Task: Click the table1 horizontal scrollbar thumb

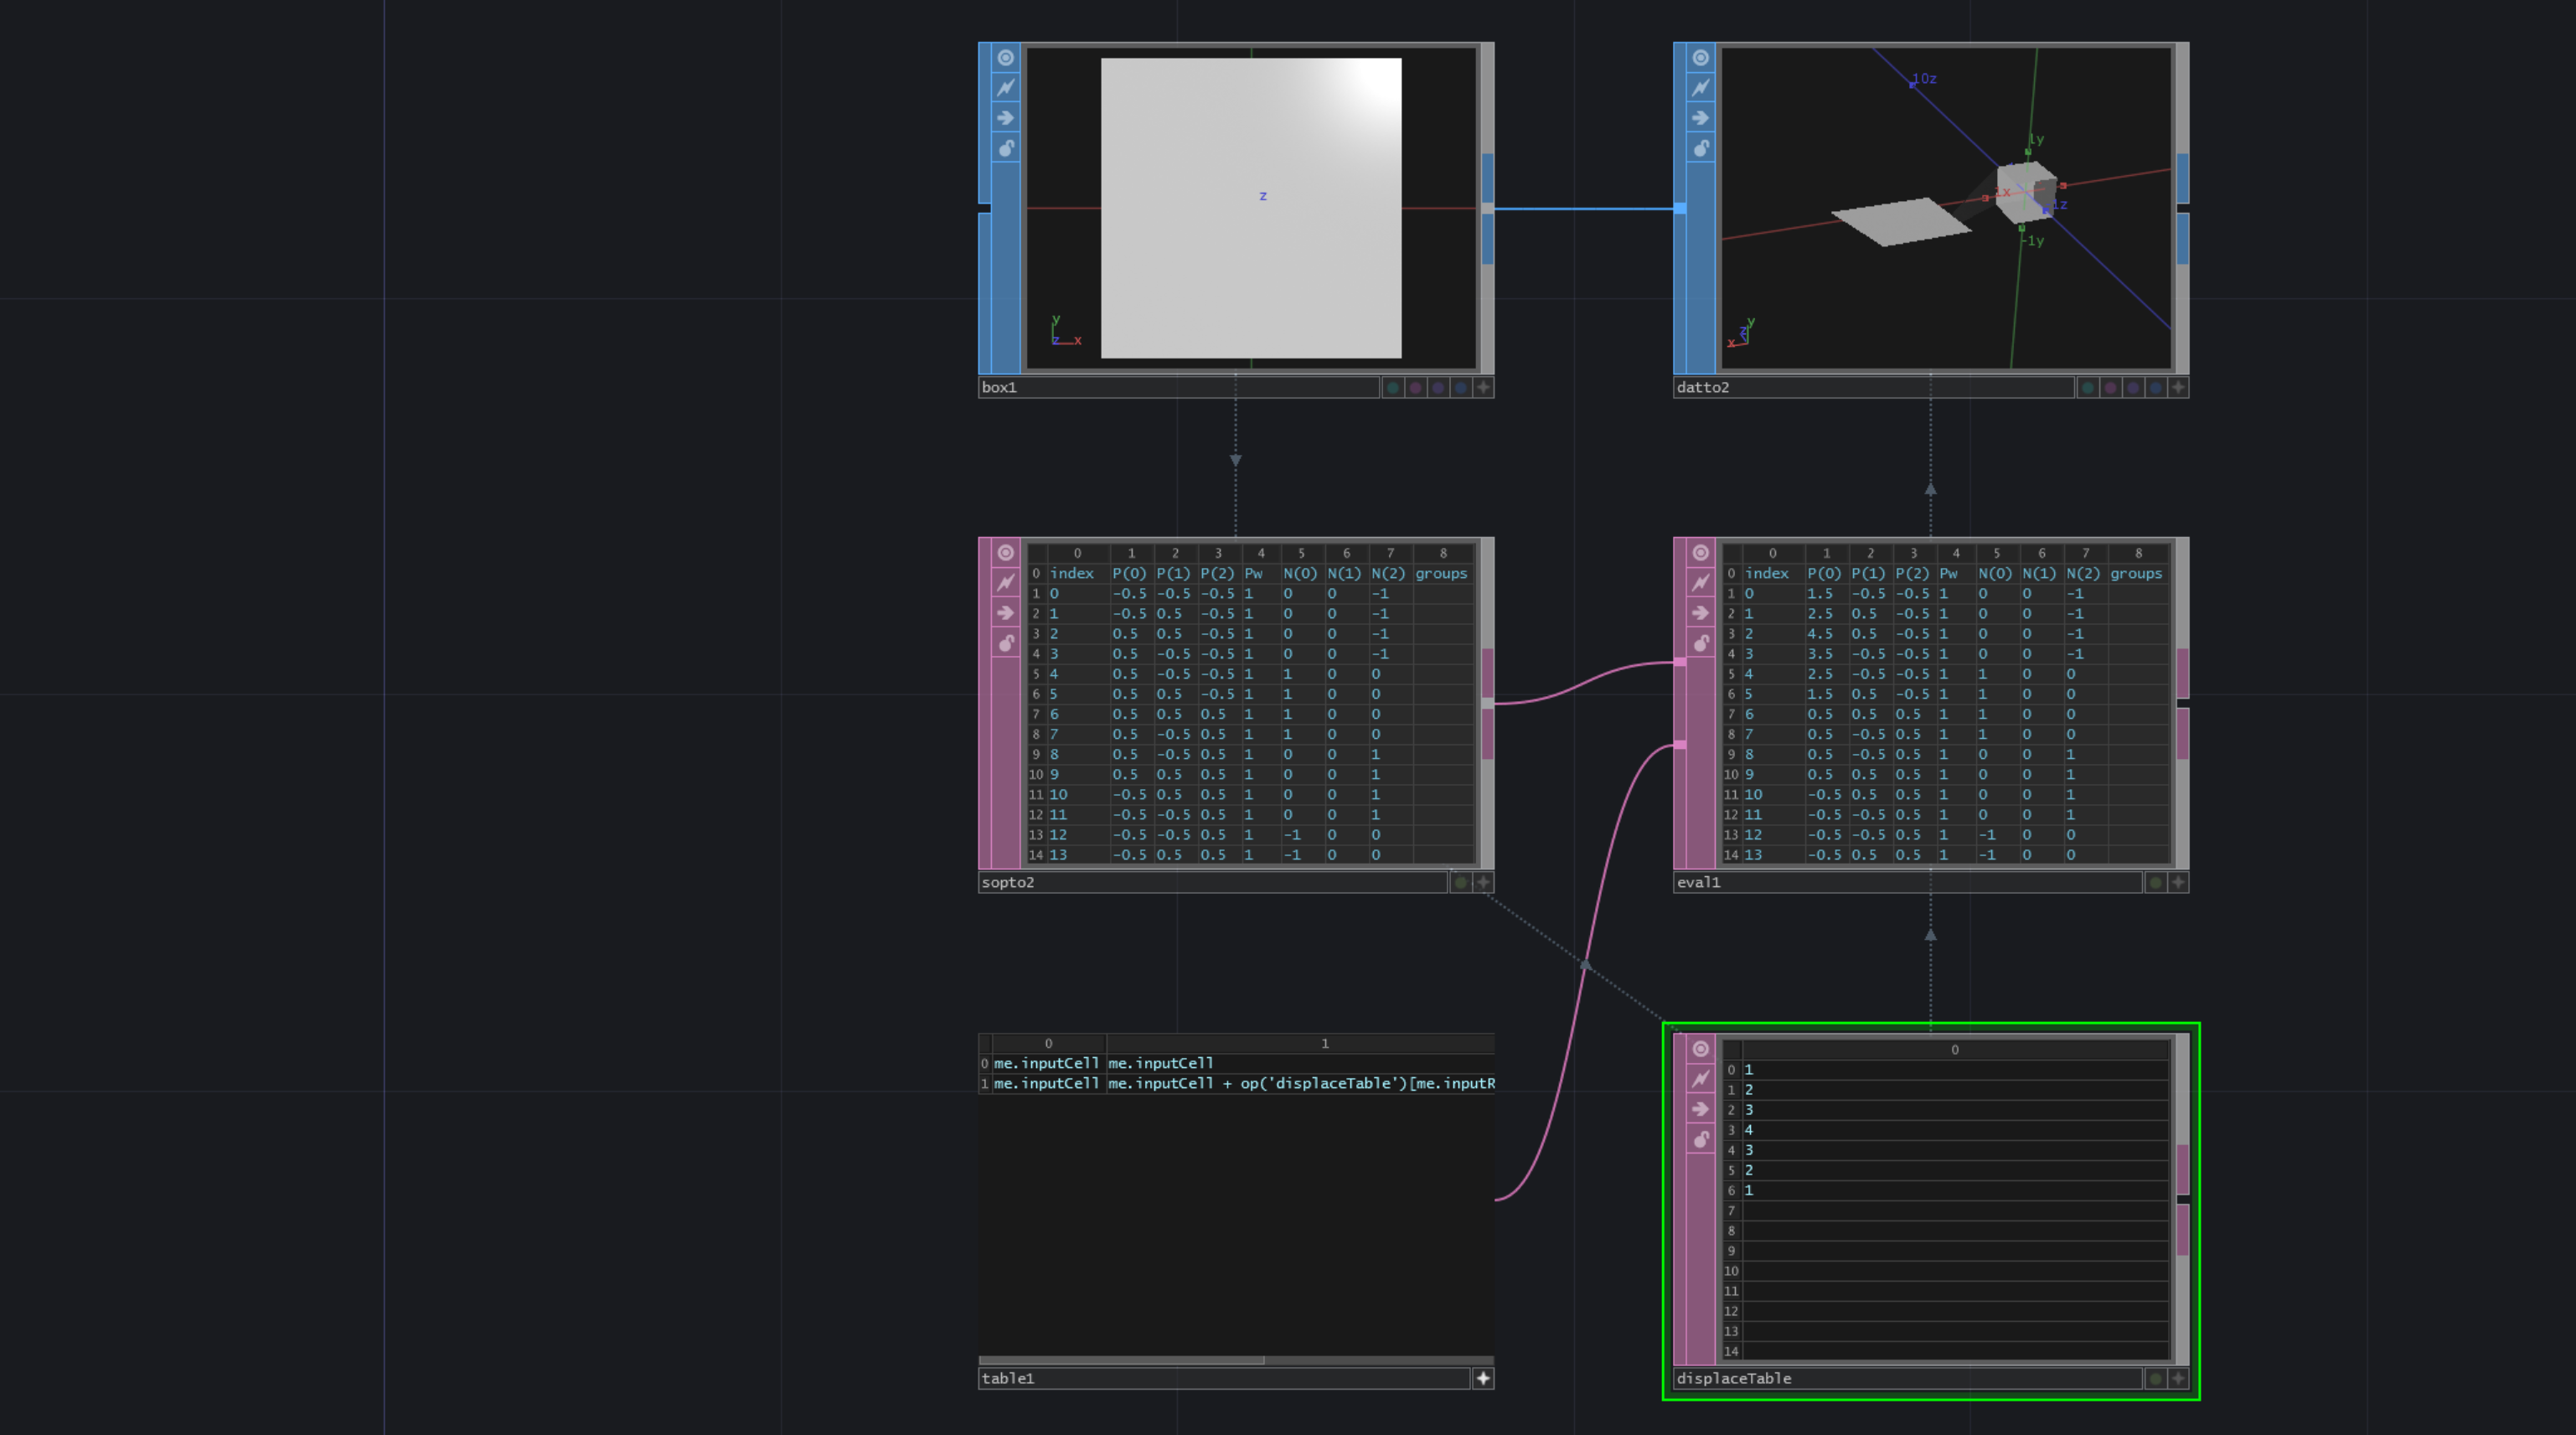Action: 1122,1360
